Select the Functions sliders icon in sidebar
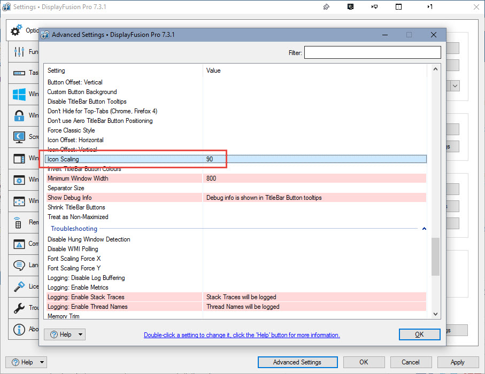485x374 pixels. [19, 52]
